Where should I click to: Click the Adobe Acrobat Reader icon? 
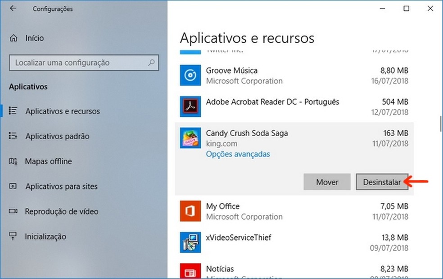190,106
